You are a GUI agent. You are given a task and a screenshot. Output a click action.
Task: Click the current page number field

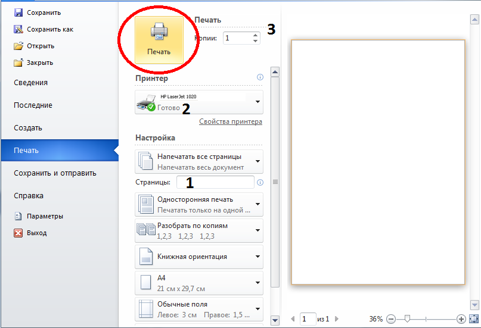point(308,319)
